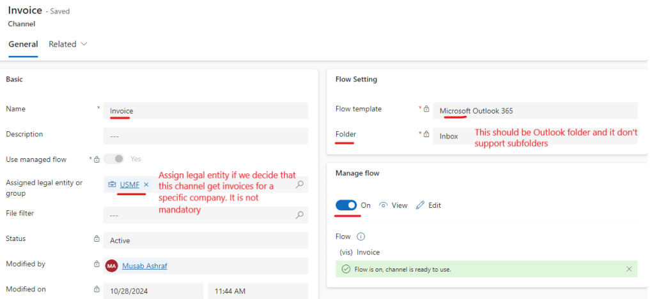
Task: Click the MA user avatar icon
Action: pos(112,266)
